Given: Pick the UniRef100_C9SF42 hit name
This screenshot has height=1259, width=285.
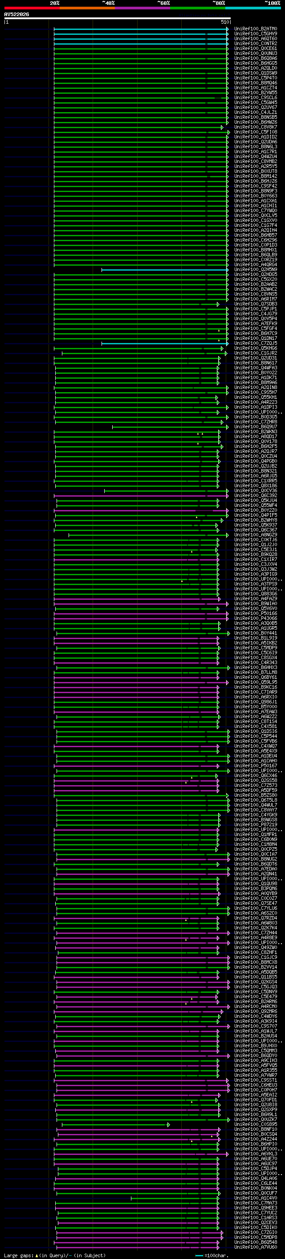Looking at the screenshot, I should click(x=256, y=186).
